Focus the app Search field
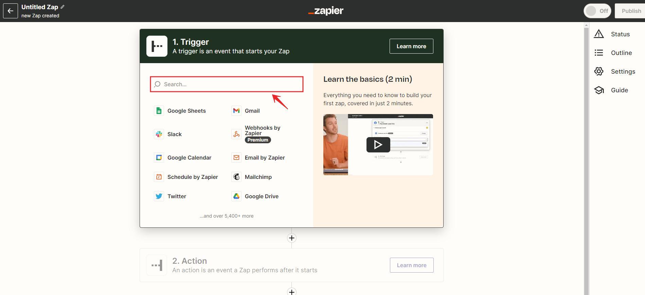 (227, 84)
